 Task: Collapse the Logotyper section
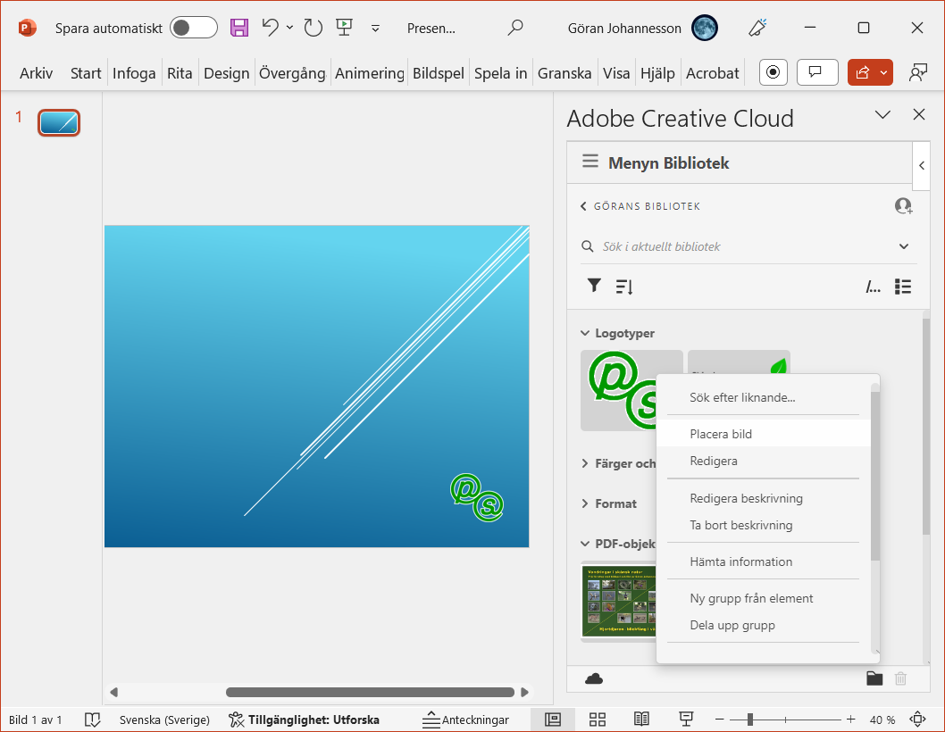click(585, 333)
